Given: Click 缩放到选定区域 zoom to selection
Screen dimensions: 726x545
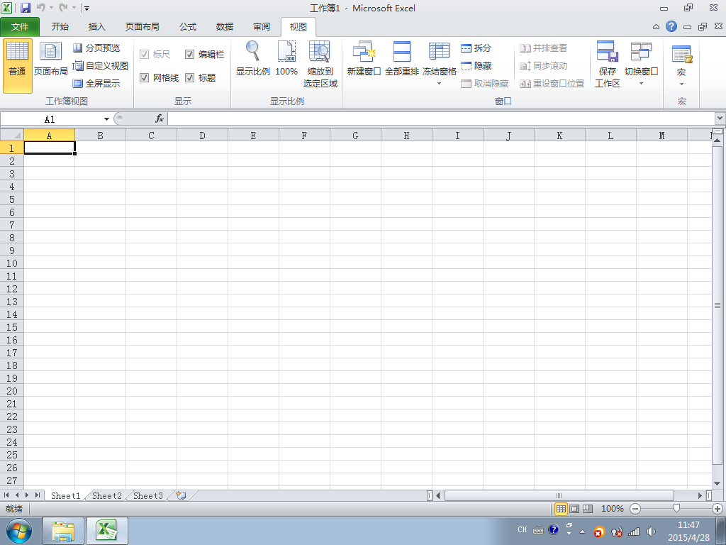Looking at the screenshot, I should (320, 65).
